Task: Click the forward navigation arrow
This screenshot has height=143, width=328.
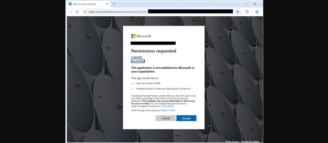Action: pos(70,12)
